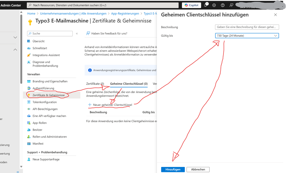The image size is (286, 173).
Task: Open Manifest in the side menu
Action: [x=38, y=144]
